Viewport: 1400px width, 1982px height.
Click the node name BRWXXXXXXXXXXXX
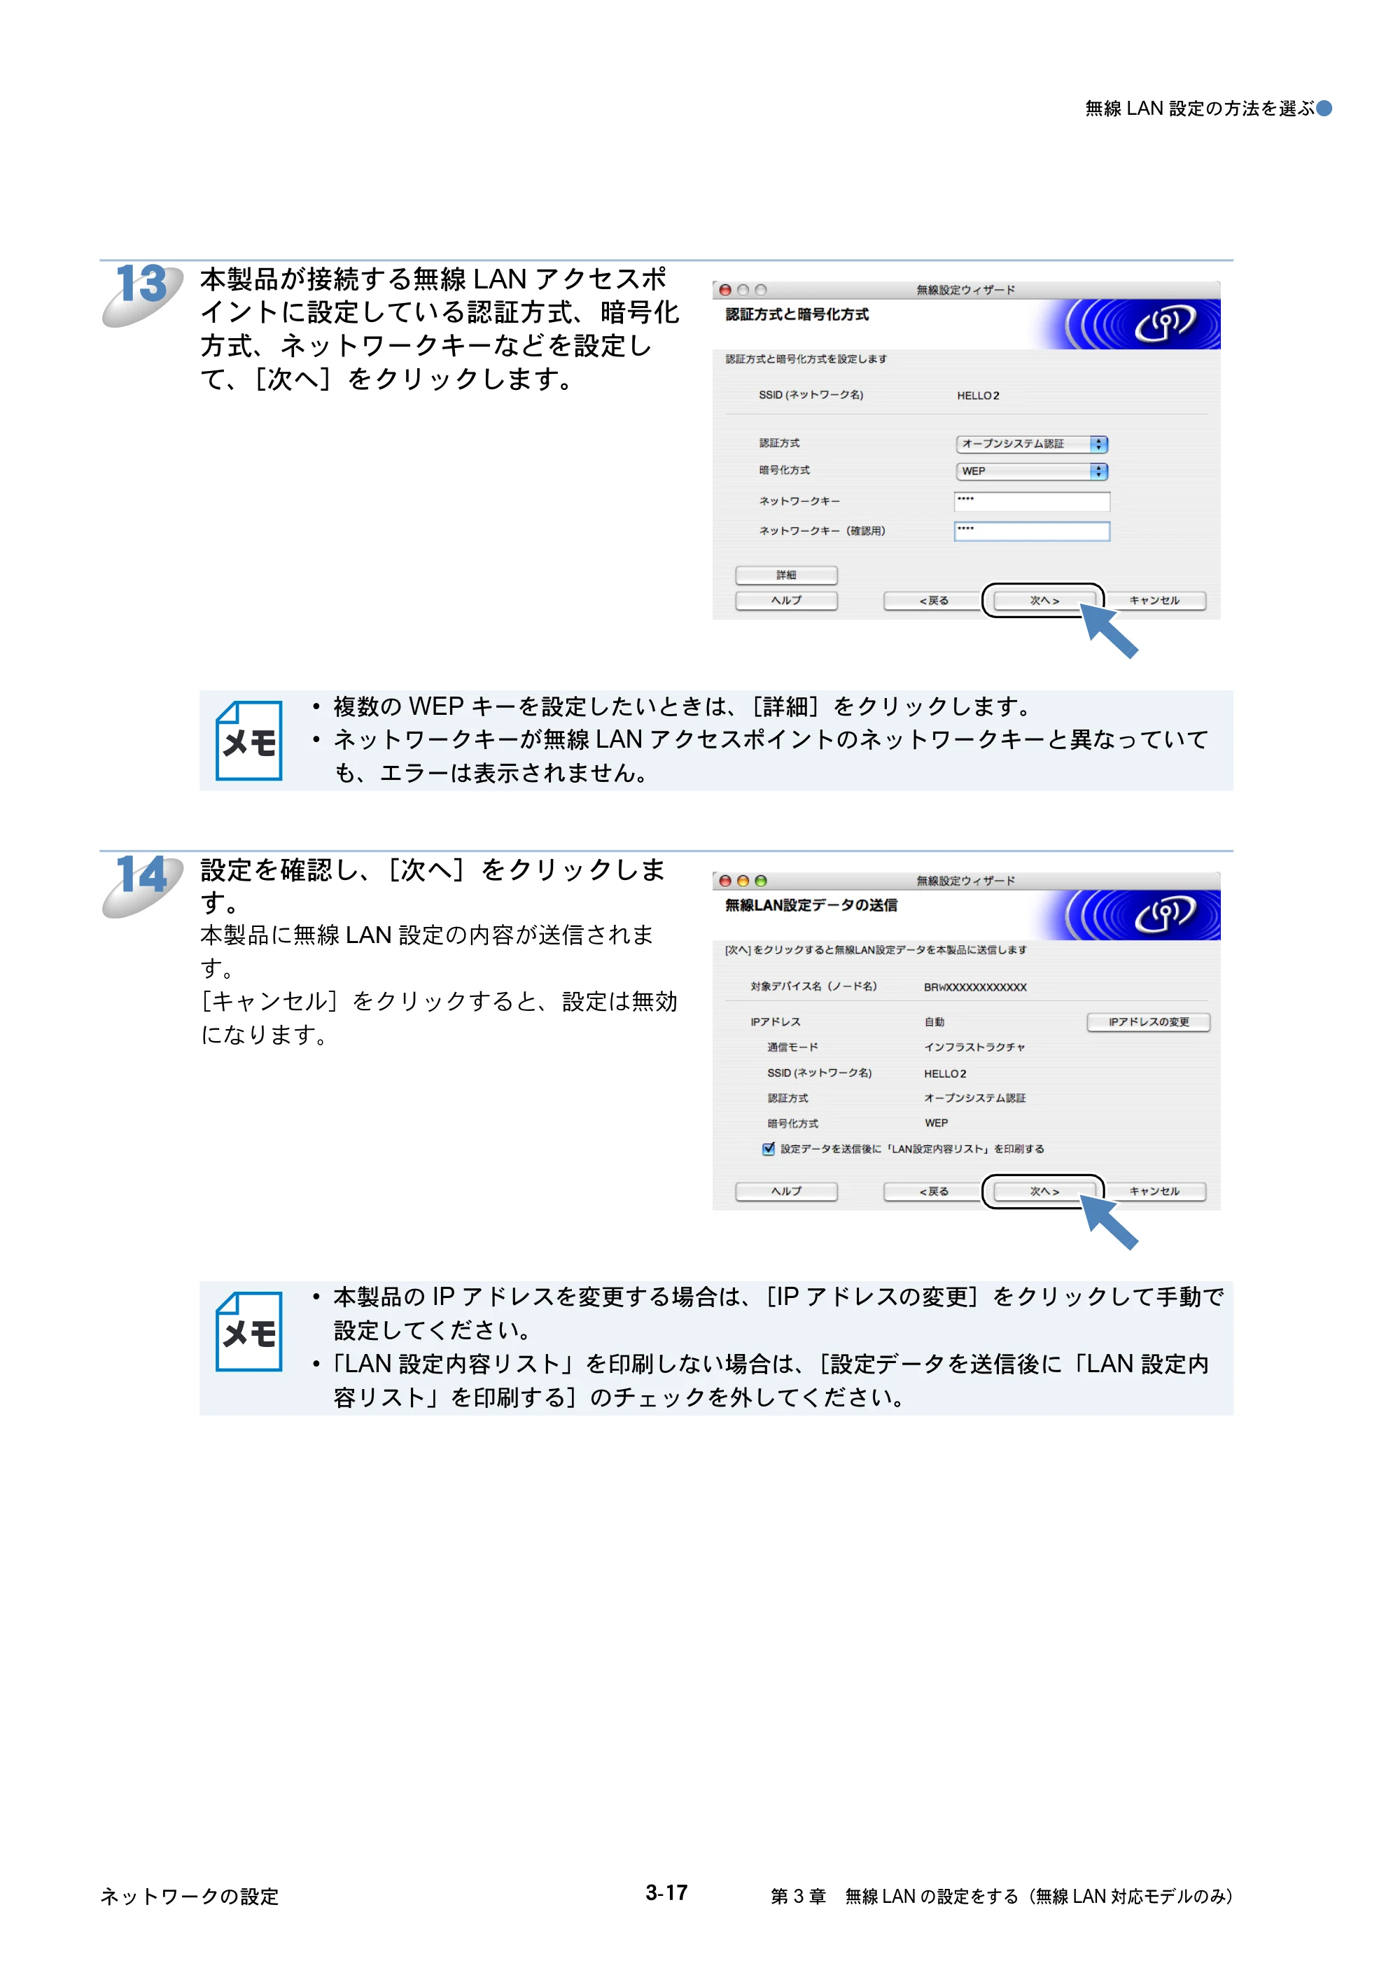tap(975, 988)
